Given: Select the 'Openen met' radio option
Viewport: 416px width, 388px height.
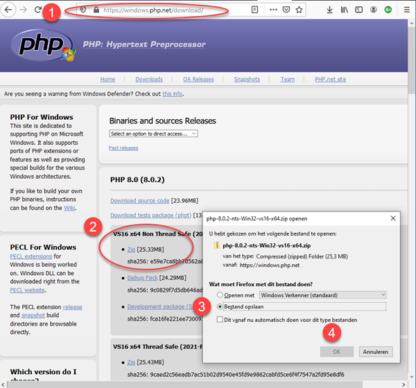Looking at the screenshot, I should click(x=220, y=295).
